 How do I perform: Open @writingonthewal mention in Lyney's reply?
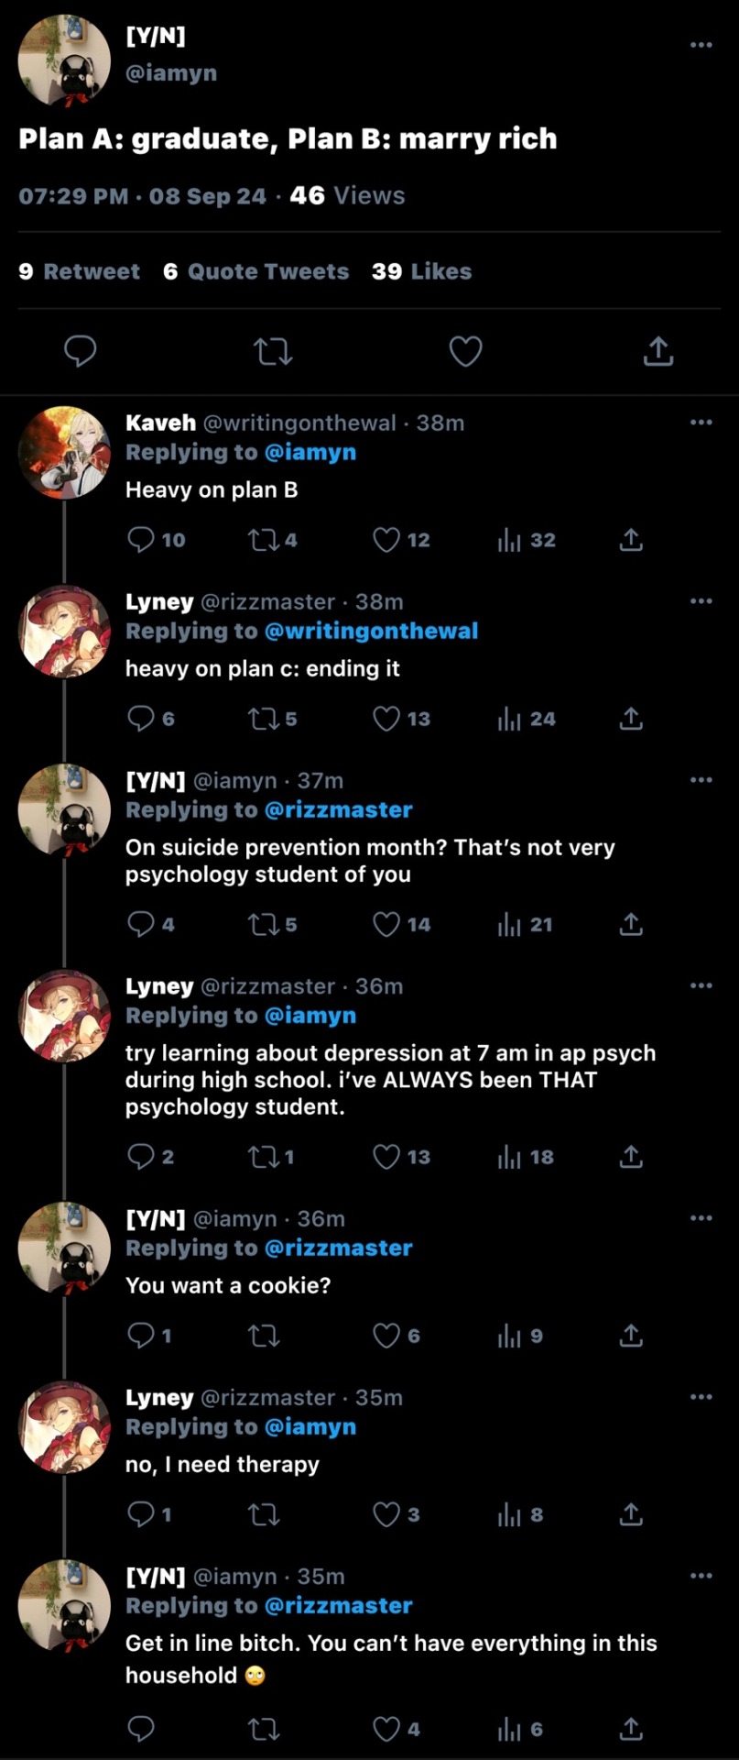tap(371, 632)
